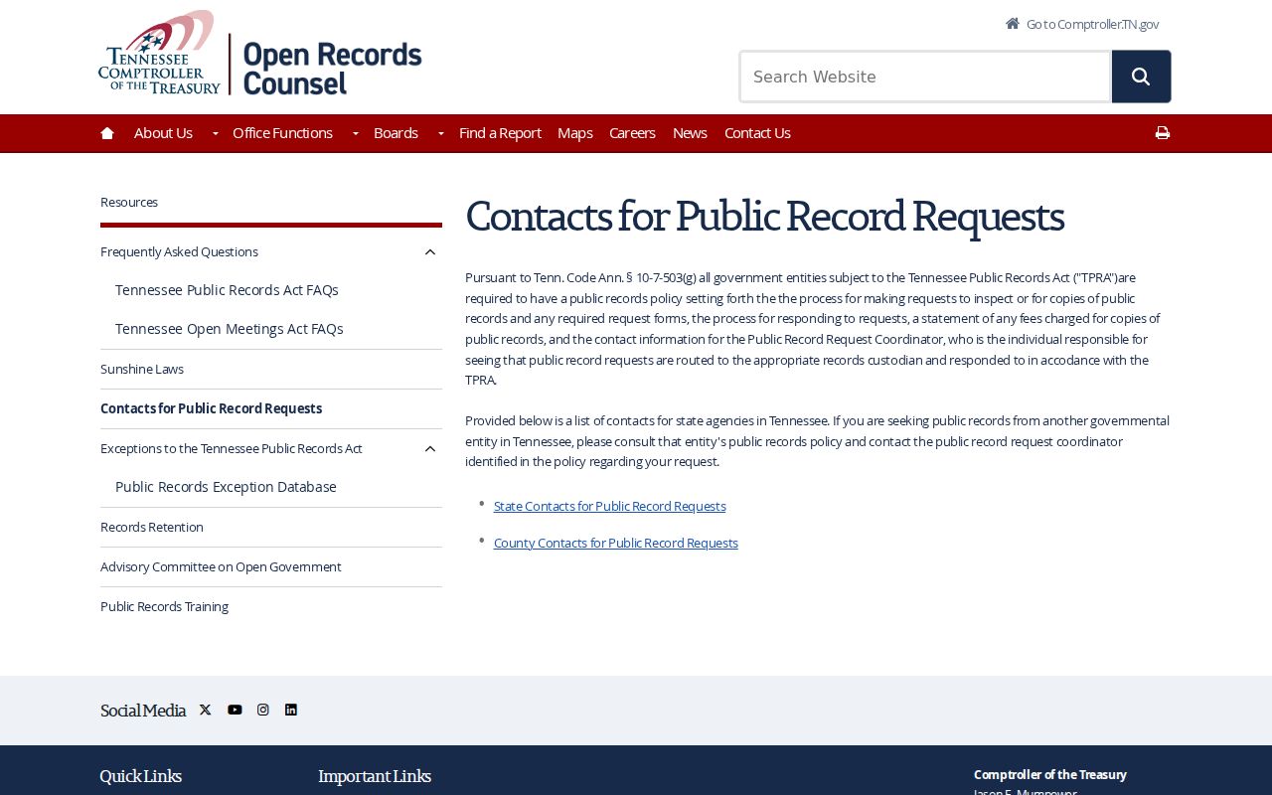Viewport: 1272px width, 795px height.
Task: Open Public Records Training in the sidebar
Action: click(164, 606)
